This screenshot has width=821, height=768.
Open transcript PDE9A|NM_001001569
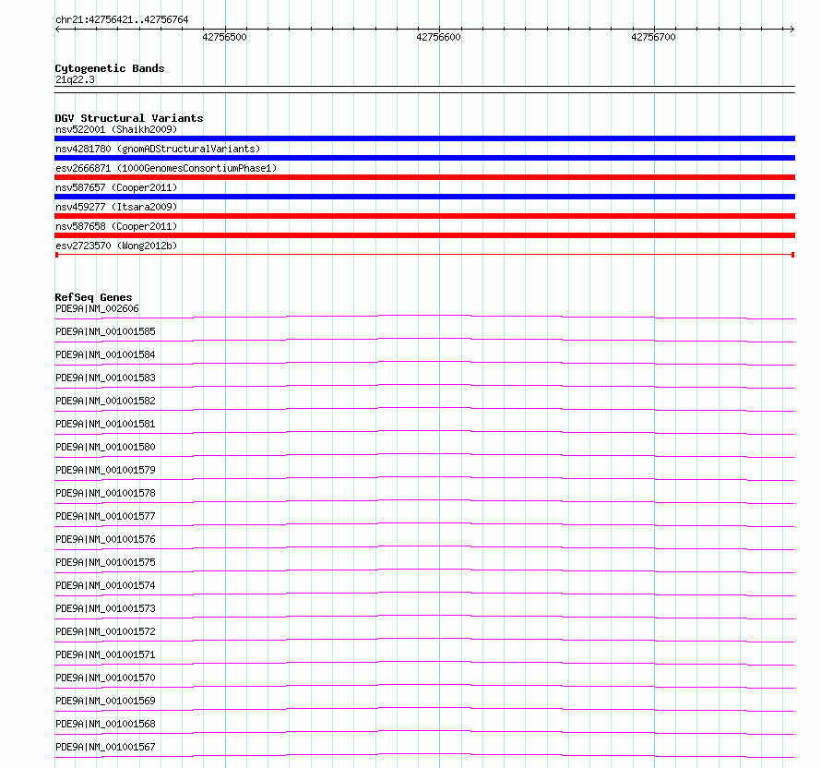point(105,701)
